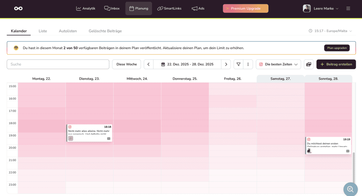Click the clock icon beside timezone
This screenshot has height=196, width=362.
coord(310,31)
